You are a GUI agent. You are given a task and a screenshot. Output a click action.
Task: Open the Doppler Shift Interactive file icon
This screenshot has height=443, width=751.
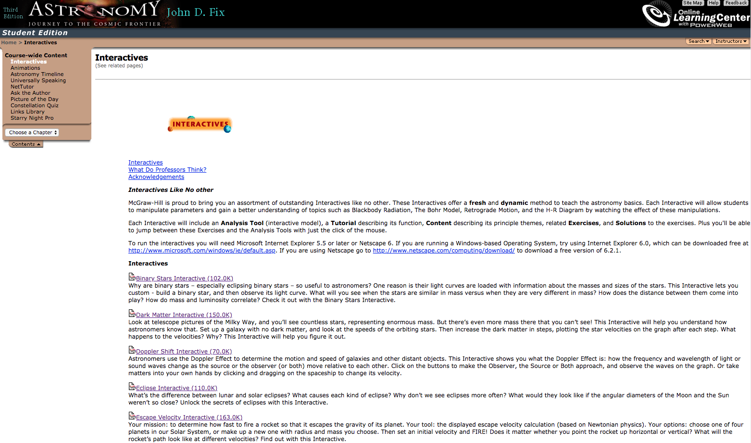point(132,350)
